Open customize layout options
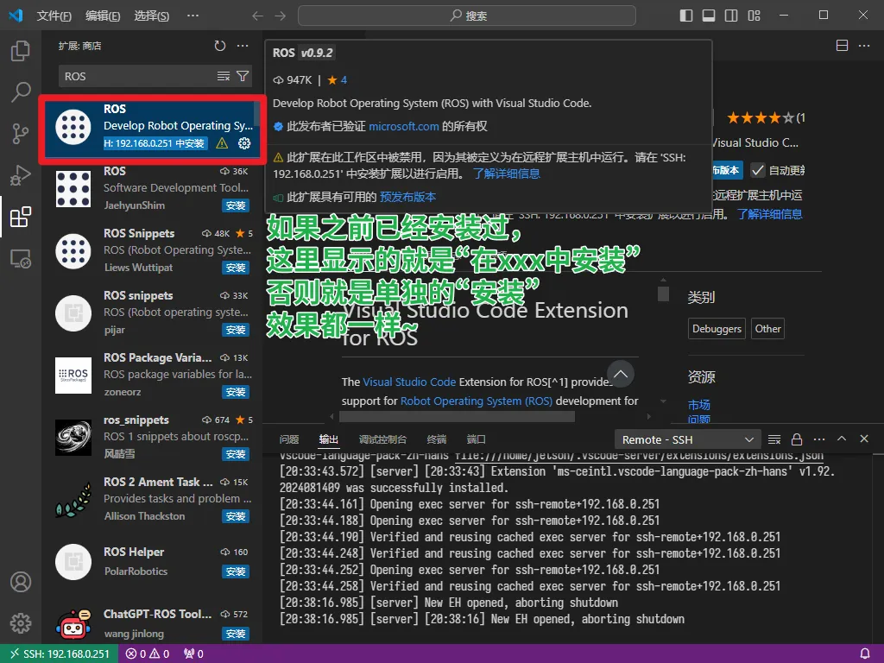Image resolution: width=884 pixels, height=663 pixels. (754, 16)
